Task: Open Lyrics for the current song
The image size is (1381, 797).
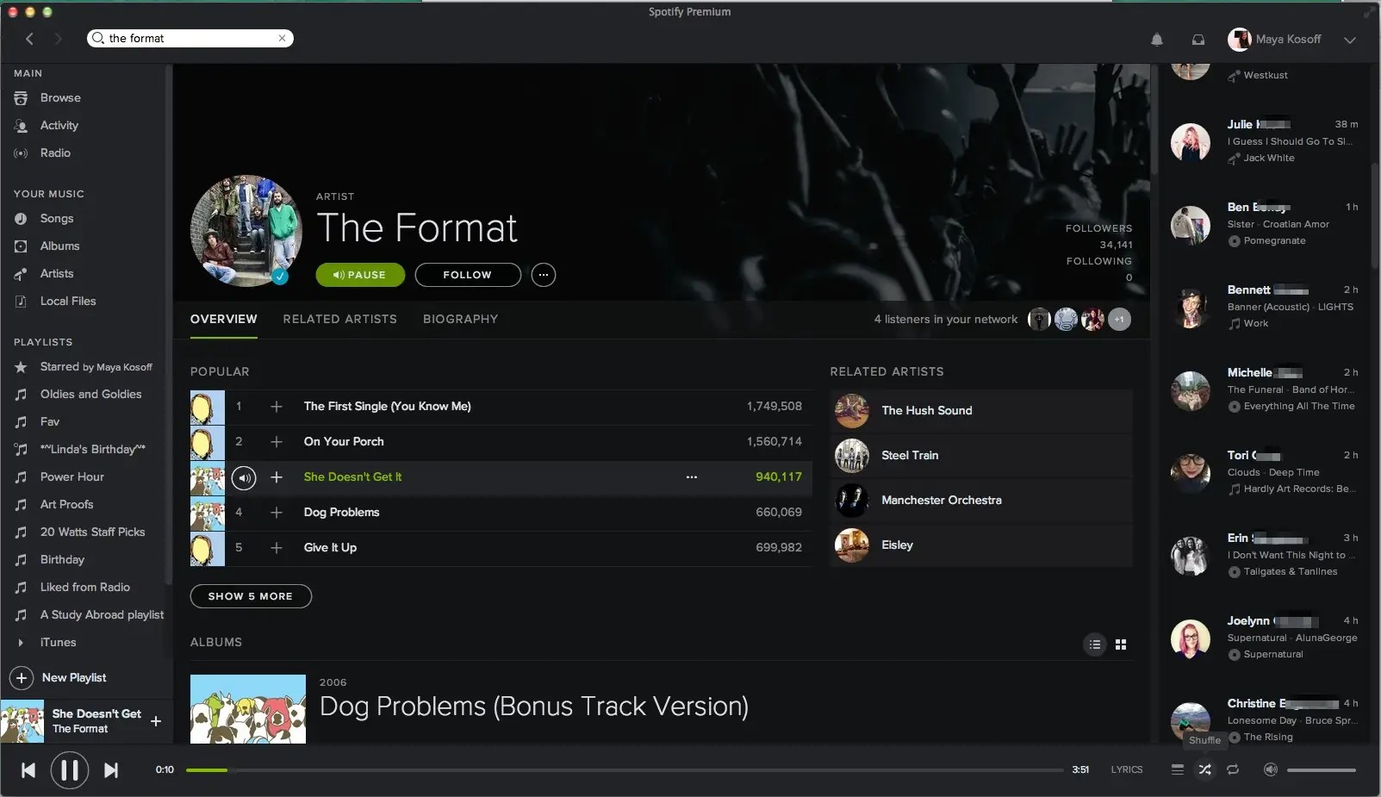Action: click(x=1127, y=769)
